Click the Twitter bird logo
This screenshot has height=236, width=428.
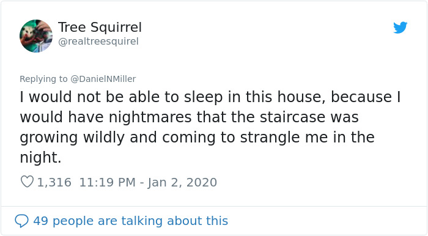400,28
